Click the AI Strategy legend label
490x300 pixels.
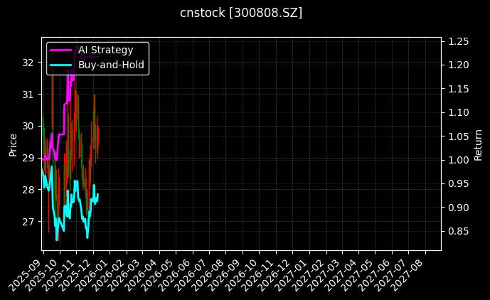tap(106, 50)
